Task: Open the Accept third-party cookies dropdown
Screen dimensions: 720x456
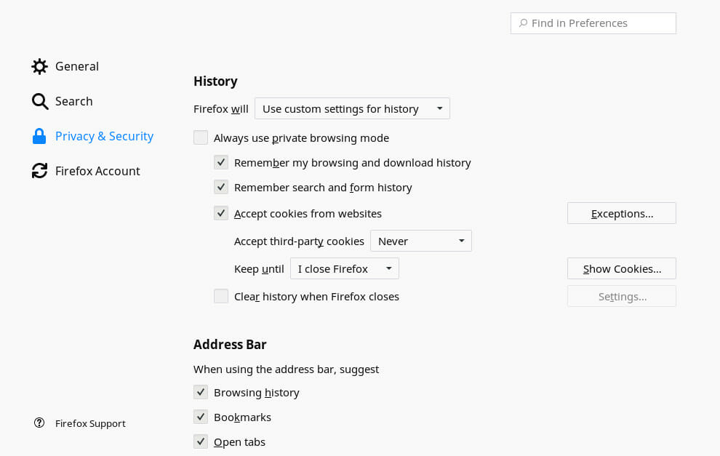Action: tap(421, 241)
